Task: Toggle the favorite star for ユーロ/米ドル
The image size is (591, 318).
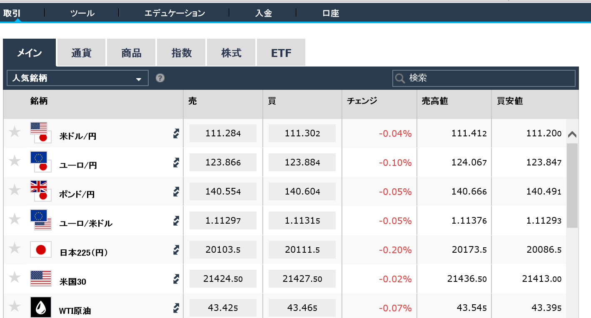Action: (x=15, y=220)
